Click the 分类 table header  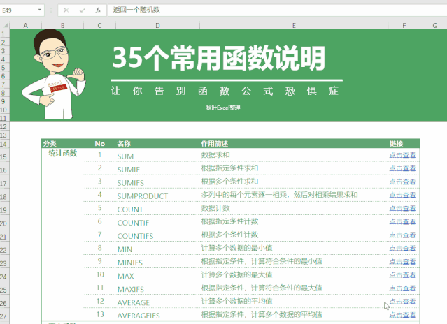pos(50,144)
